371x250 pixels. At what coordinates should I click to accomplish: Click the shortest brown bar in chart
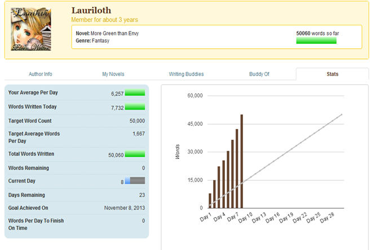(210, 201)
